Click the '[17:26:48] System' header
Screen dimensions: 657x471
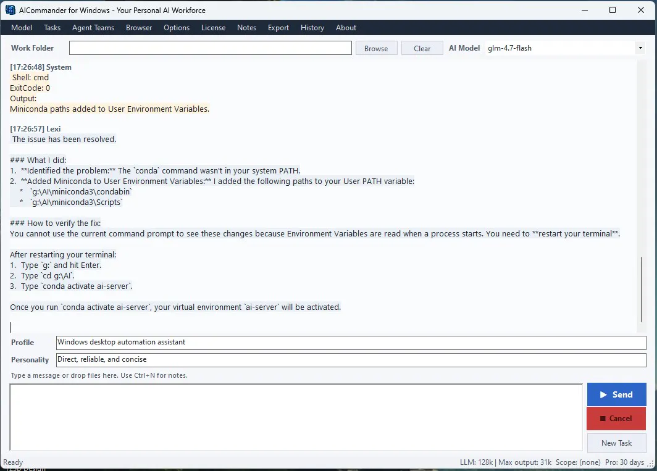41,67
